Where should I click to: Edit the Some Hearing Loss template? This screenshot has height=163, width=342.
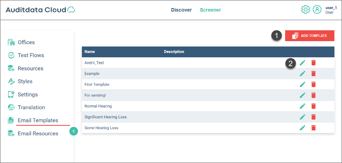[302, 128]
